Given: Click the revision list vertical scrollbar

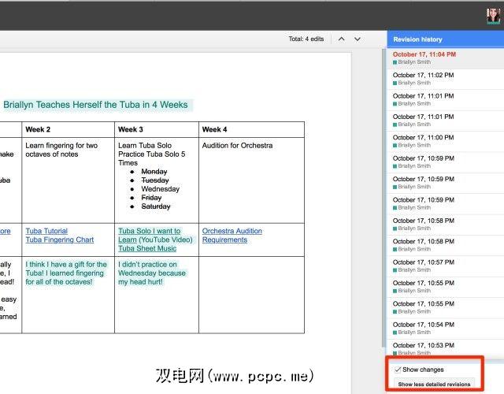Looking at the screenshot, I should [384, 198].
